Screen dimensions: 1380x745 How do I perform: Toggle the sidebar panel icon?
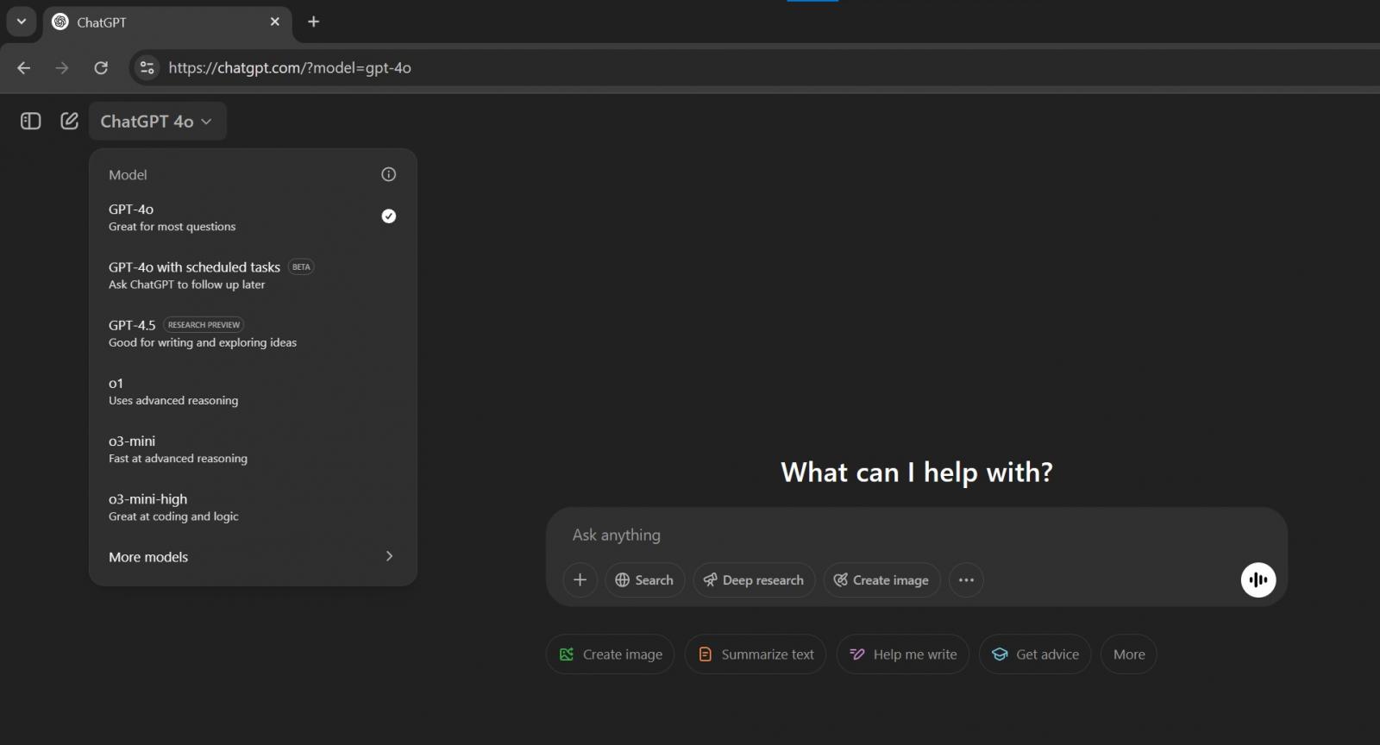coord(31,121)
